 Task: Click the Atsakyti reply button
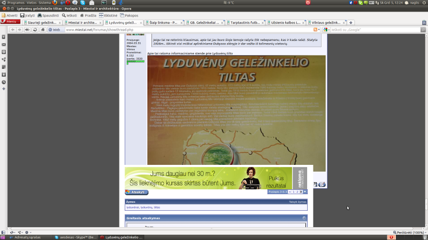[x=136, y=192]
